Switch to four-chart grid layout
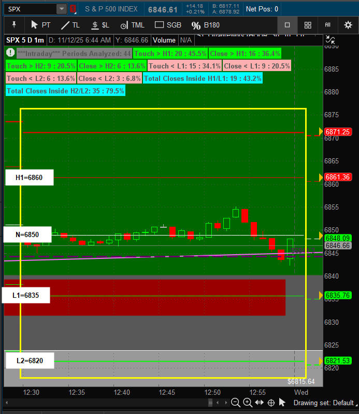Screen dimensions: 359x414 point(308,25)
